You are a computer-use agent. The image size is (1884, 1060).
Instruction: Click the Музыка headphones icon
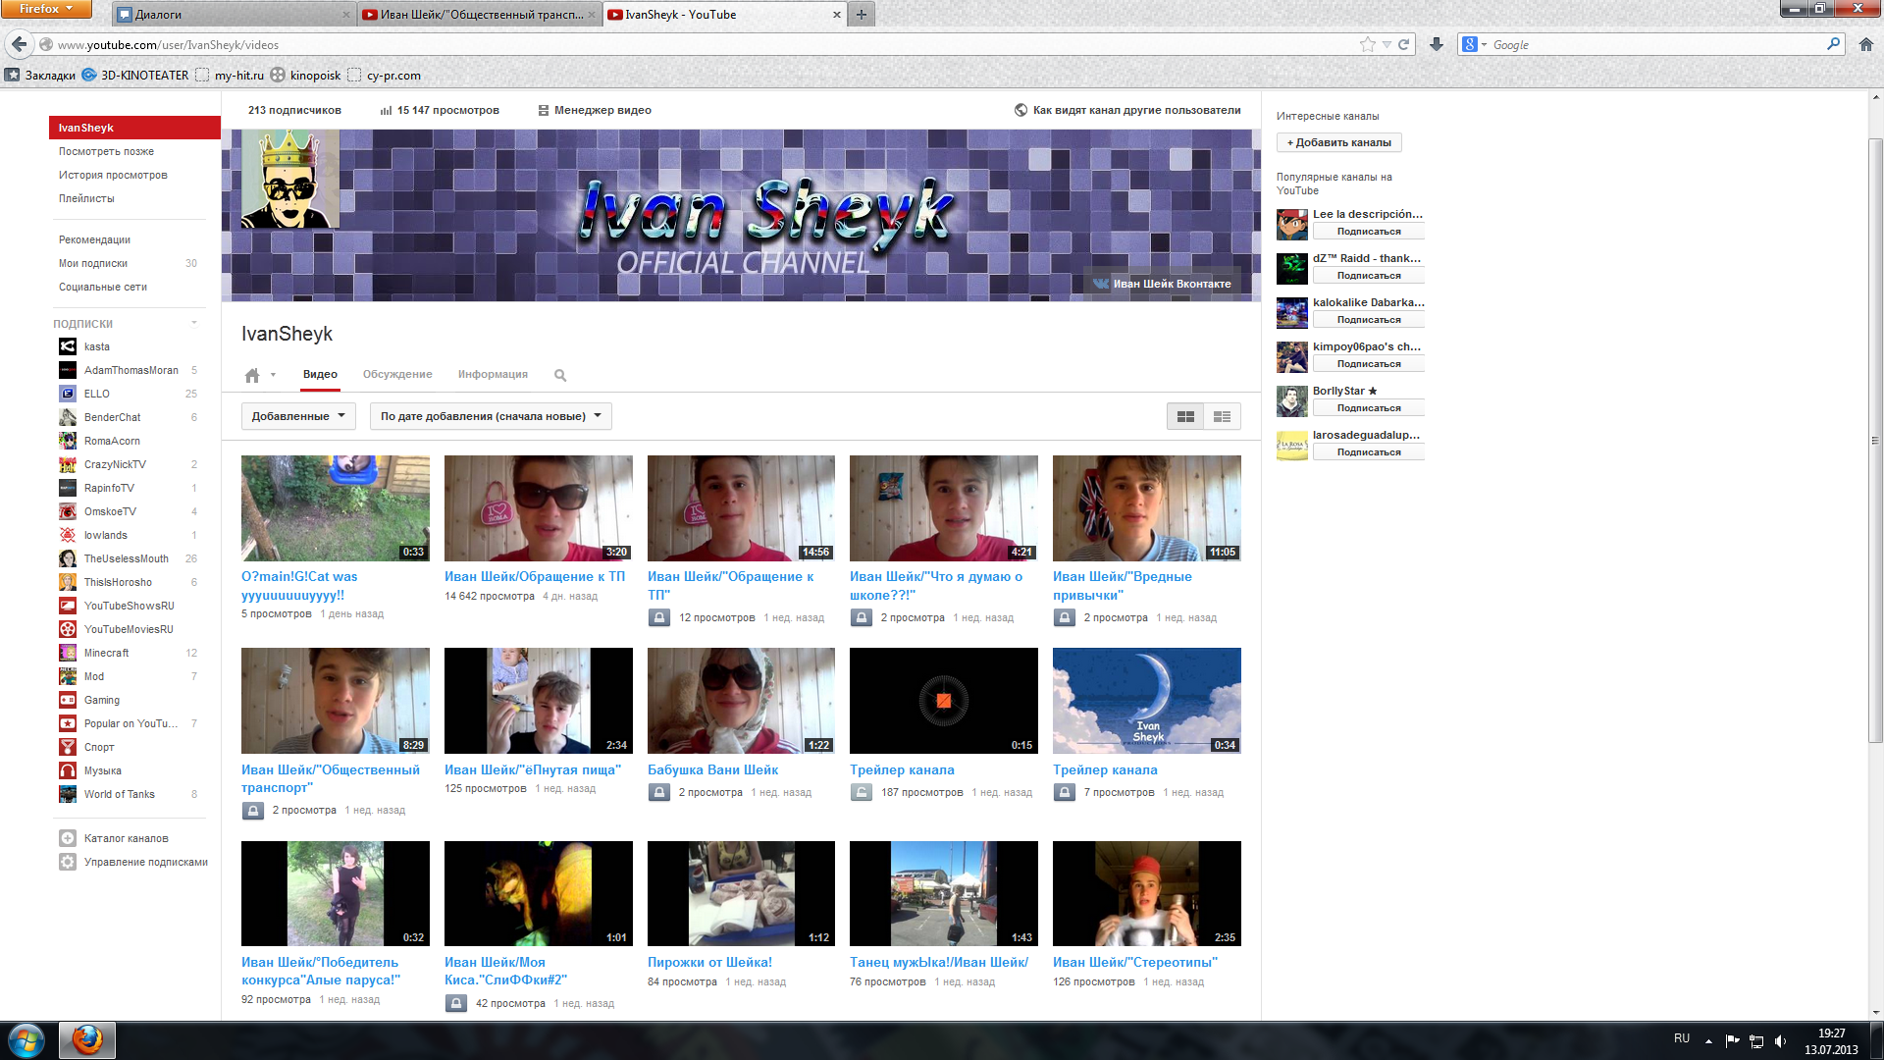[x=68, y=770]
